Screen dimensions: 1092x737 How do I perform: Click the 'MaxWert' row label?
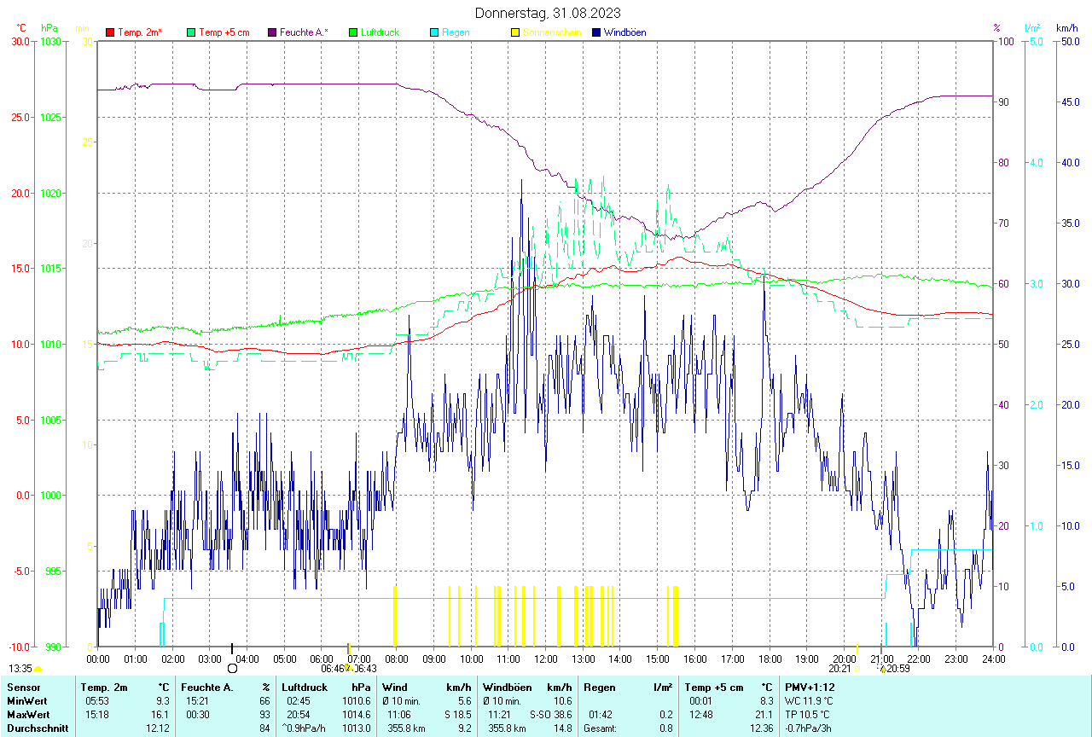click(27, 715)
